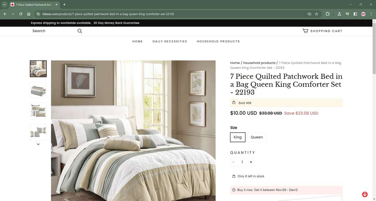Bookmark this page with the star icon

click(317, 14)
